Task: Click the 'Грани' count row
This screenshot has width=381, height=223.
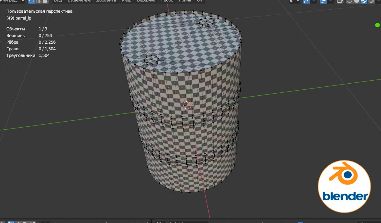Action: (x=31, y=49)
